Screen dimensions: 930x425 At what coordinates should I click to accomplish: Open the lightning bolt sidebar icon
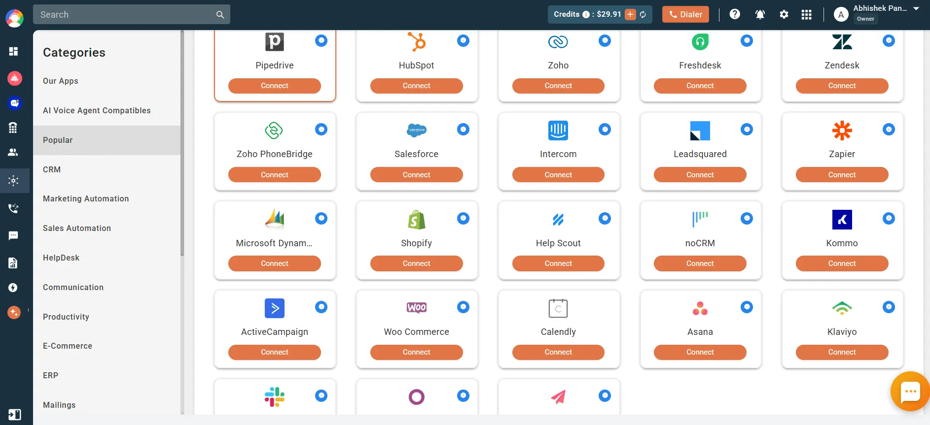click(13, 288)
